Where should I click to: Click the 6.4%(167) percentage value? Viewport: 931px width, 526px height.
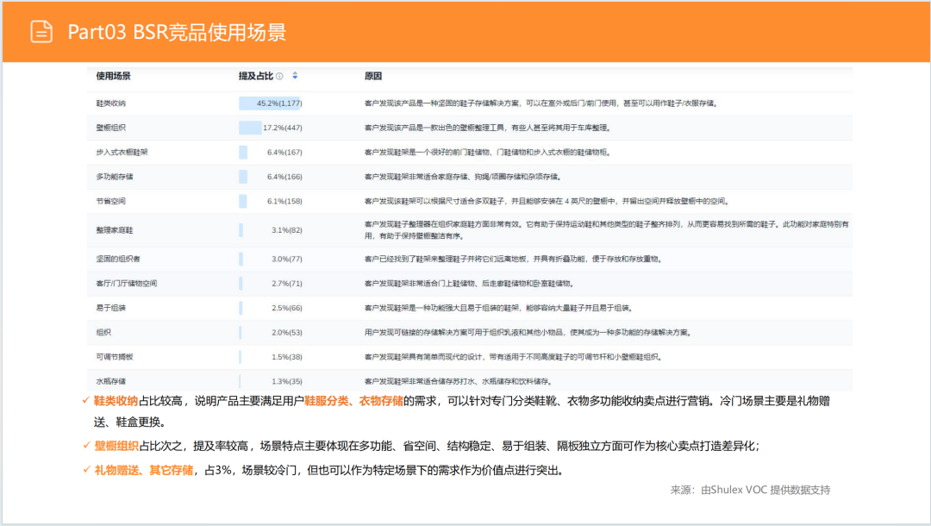(x=284, y=152)
